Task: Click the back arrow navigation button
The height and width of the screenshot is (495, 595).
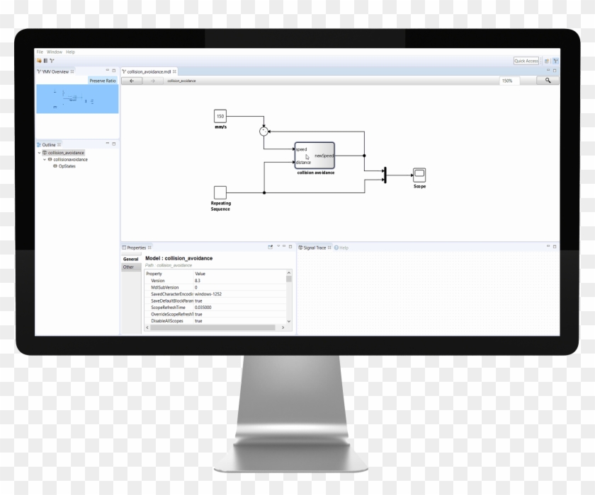Action: 132,81
